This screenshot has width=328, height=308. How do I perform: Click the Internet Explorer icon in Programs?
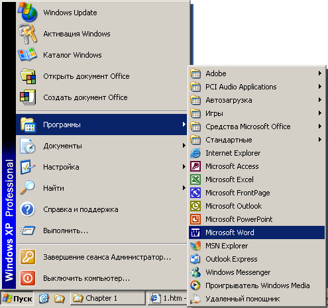pyautogui.click(x=195, y=153)
